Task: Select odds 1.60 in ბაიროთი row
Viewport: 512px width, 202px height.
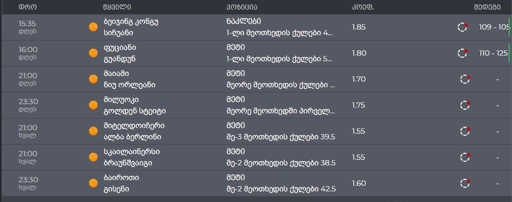Action: pos(358,183)
